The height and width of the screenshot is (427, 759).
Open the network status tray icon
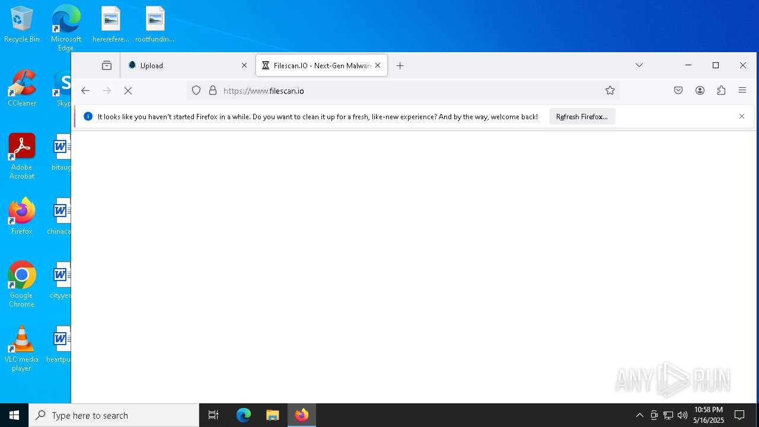point(668,415)
